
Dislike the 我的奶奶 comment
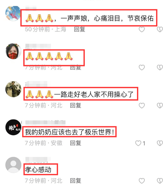(160, 143)
